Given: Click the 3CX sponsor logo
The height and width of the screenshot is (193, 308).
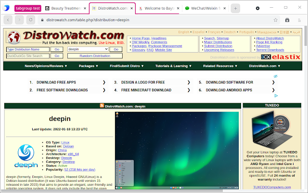Looking at the screenshot, I should 266,57.
